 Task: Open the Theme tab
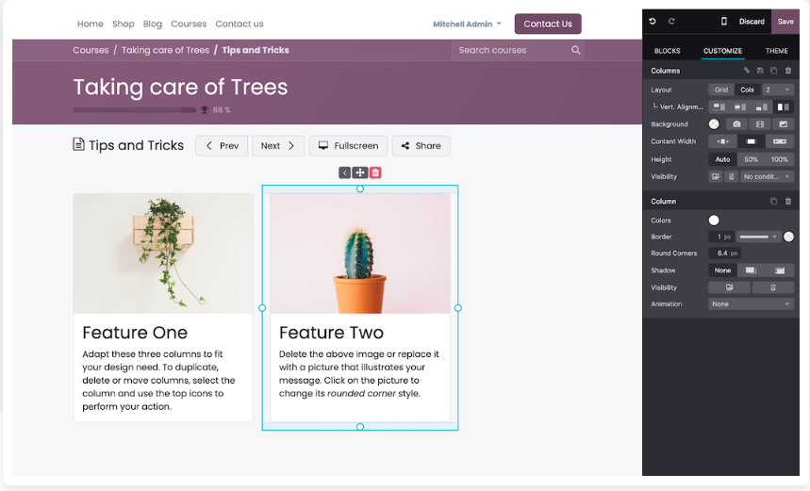pyautogui.click(x=776, y=51)
